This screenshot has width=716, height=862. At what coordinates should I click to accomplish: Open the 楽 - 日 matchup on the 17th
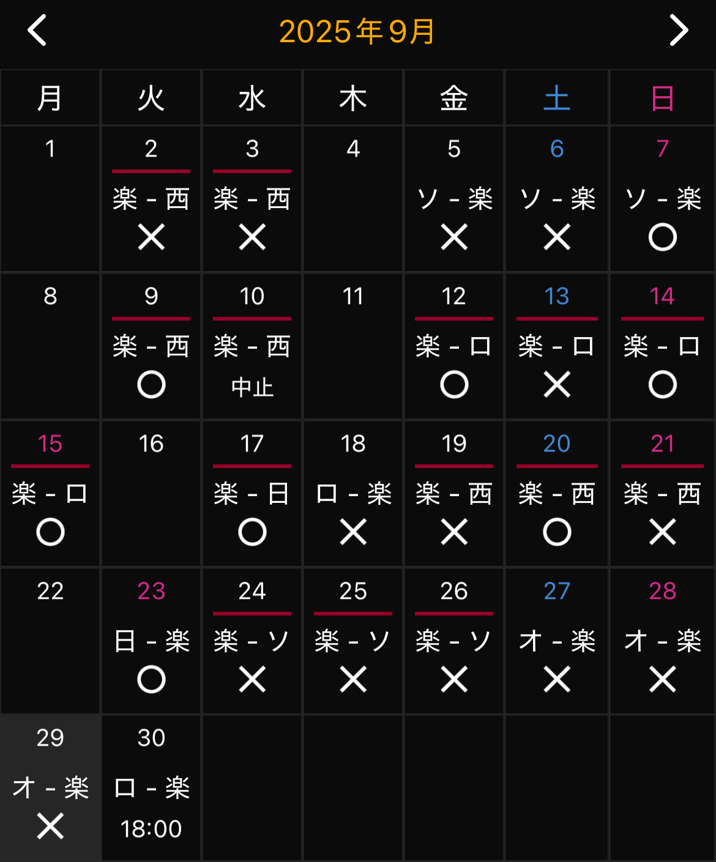pyautogui.click(x=252, y=494)
